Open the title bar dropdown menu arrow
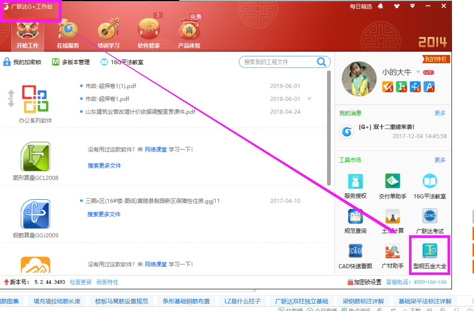Image resolution: width=474 pixels, height=311 pixels. coord(413,6)
